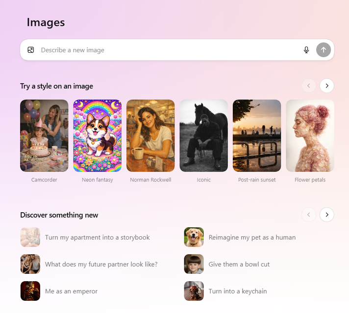Choose the Flower petals style

(x=310, y=135)
